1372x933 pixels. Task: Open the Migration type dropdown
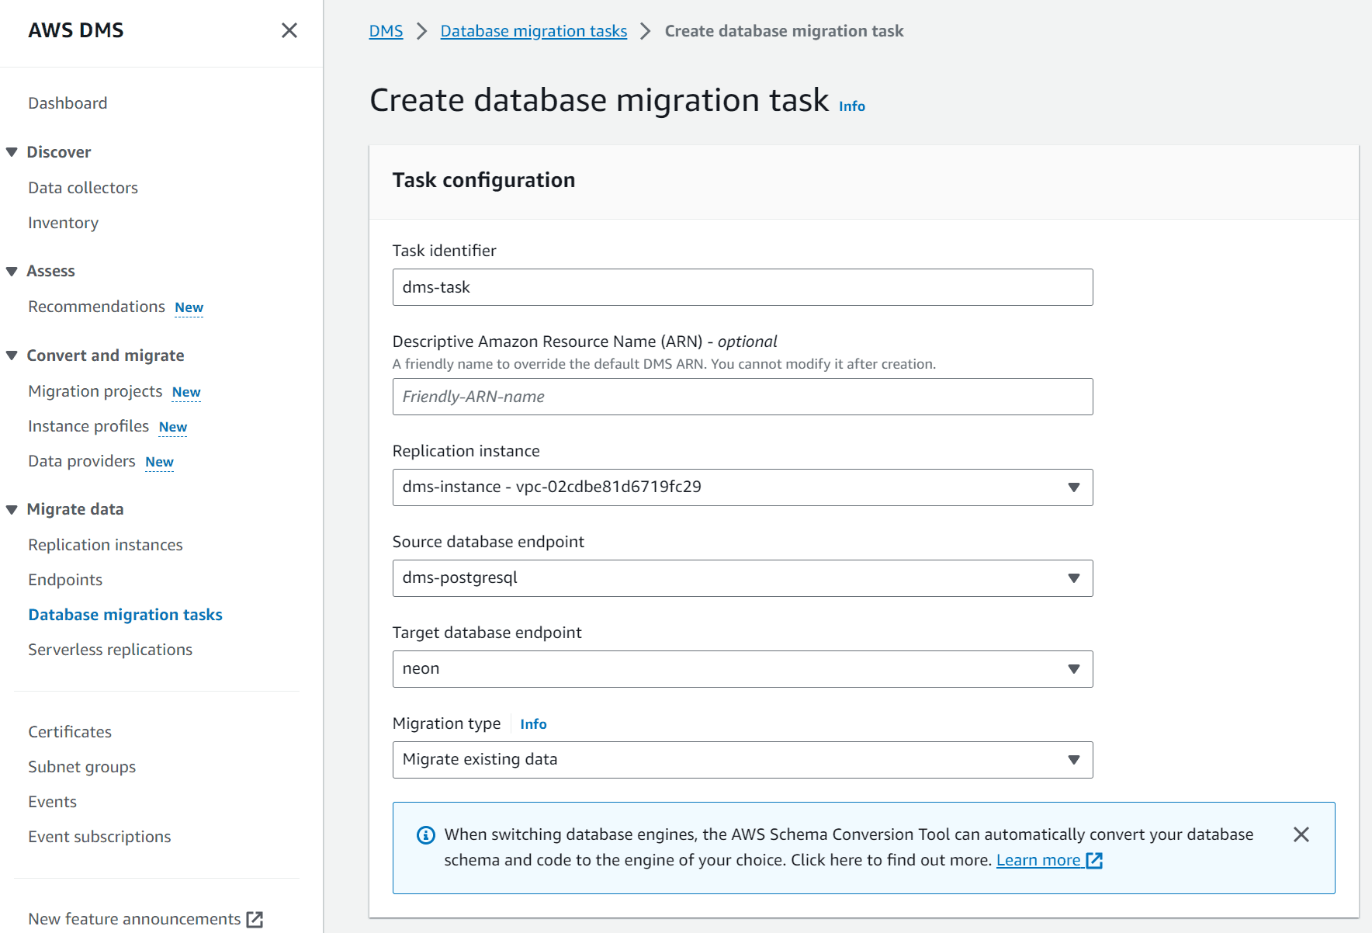[1073, 759]
